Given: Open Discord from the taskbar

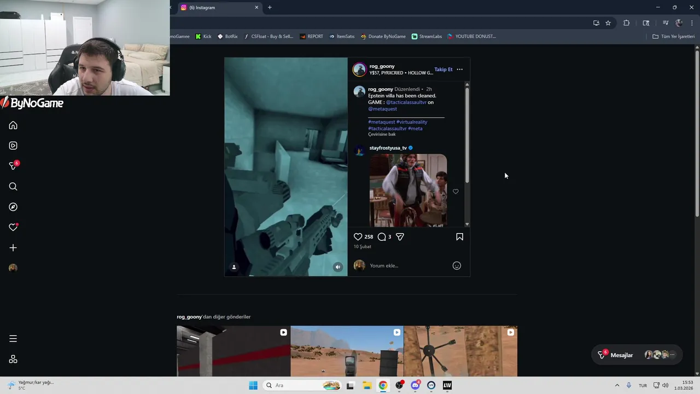Looking at the screenshot, I should (416, 385).
